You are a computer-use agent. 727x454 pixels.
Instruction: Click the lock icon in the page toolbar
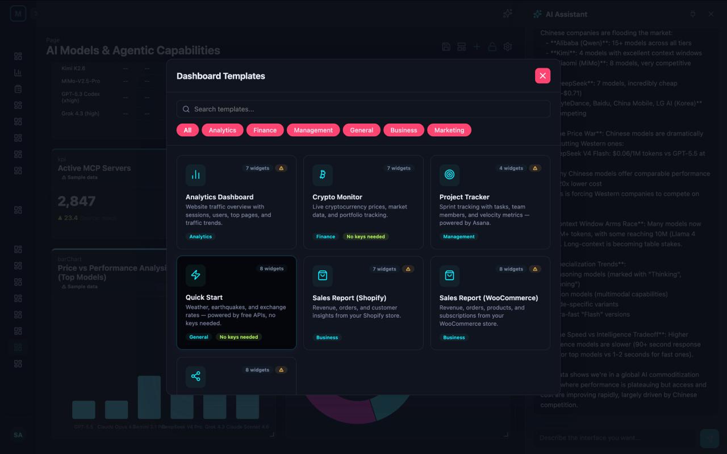pyautogui.click(x=492, y=47)
